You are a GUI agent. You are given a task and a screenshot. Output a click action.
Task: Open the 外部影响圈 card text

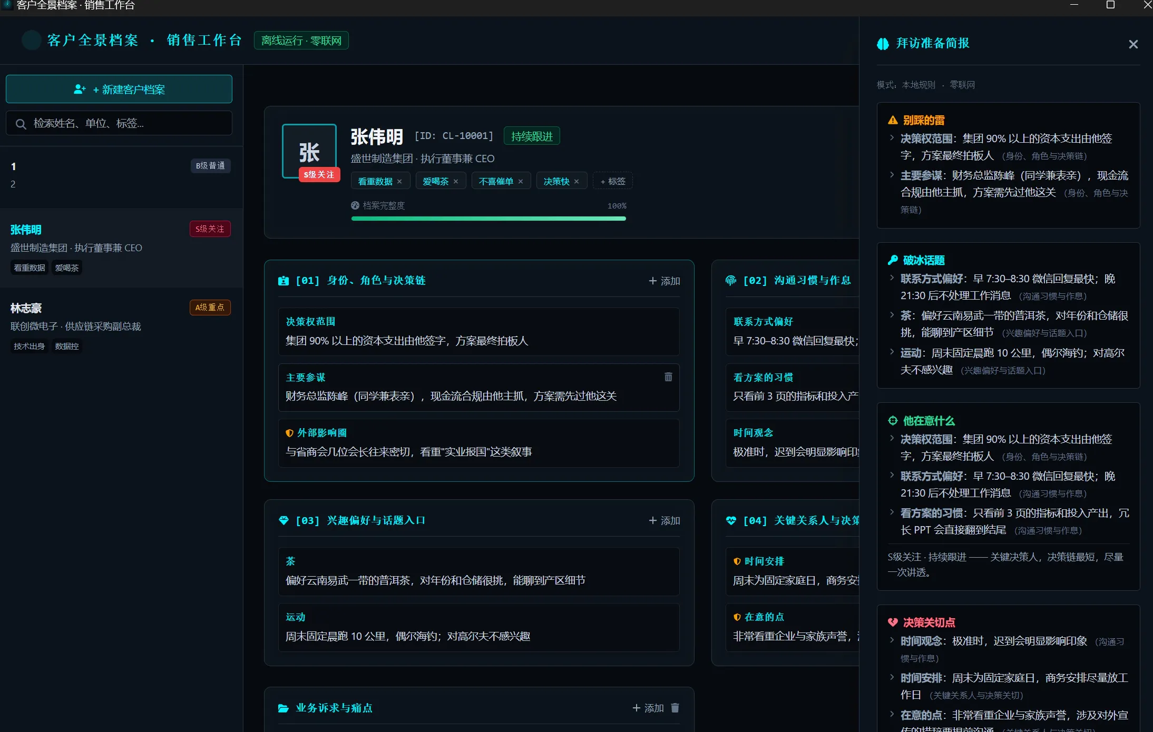click(409, 452)
